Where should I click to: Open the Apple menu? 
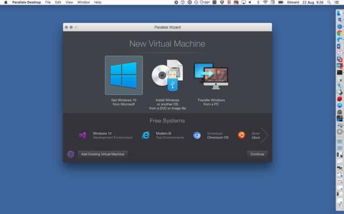(x=6, y=3)
